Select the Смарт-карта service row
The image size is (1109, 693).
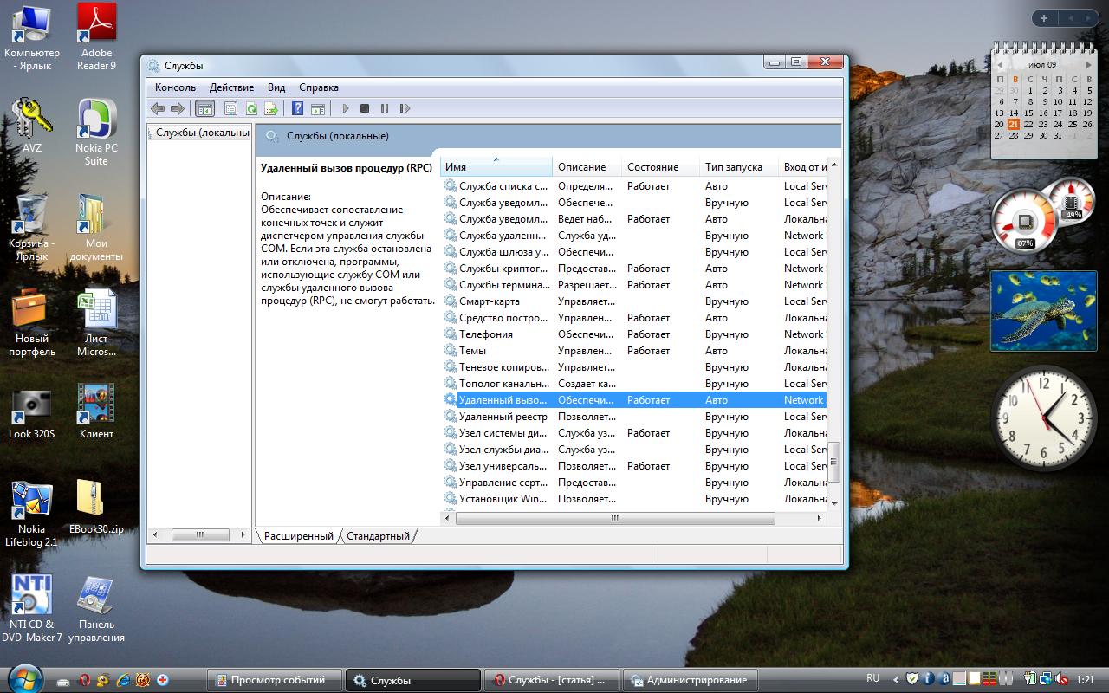point(490,301)
